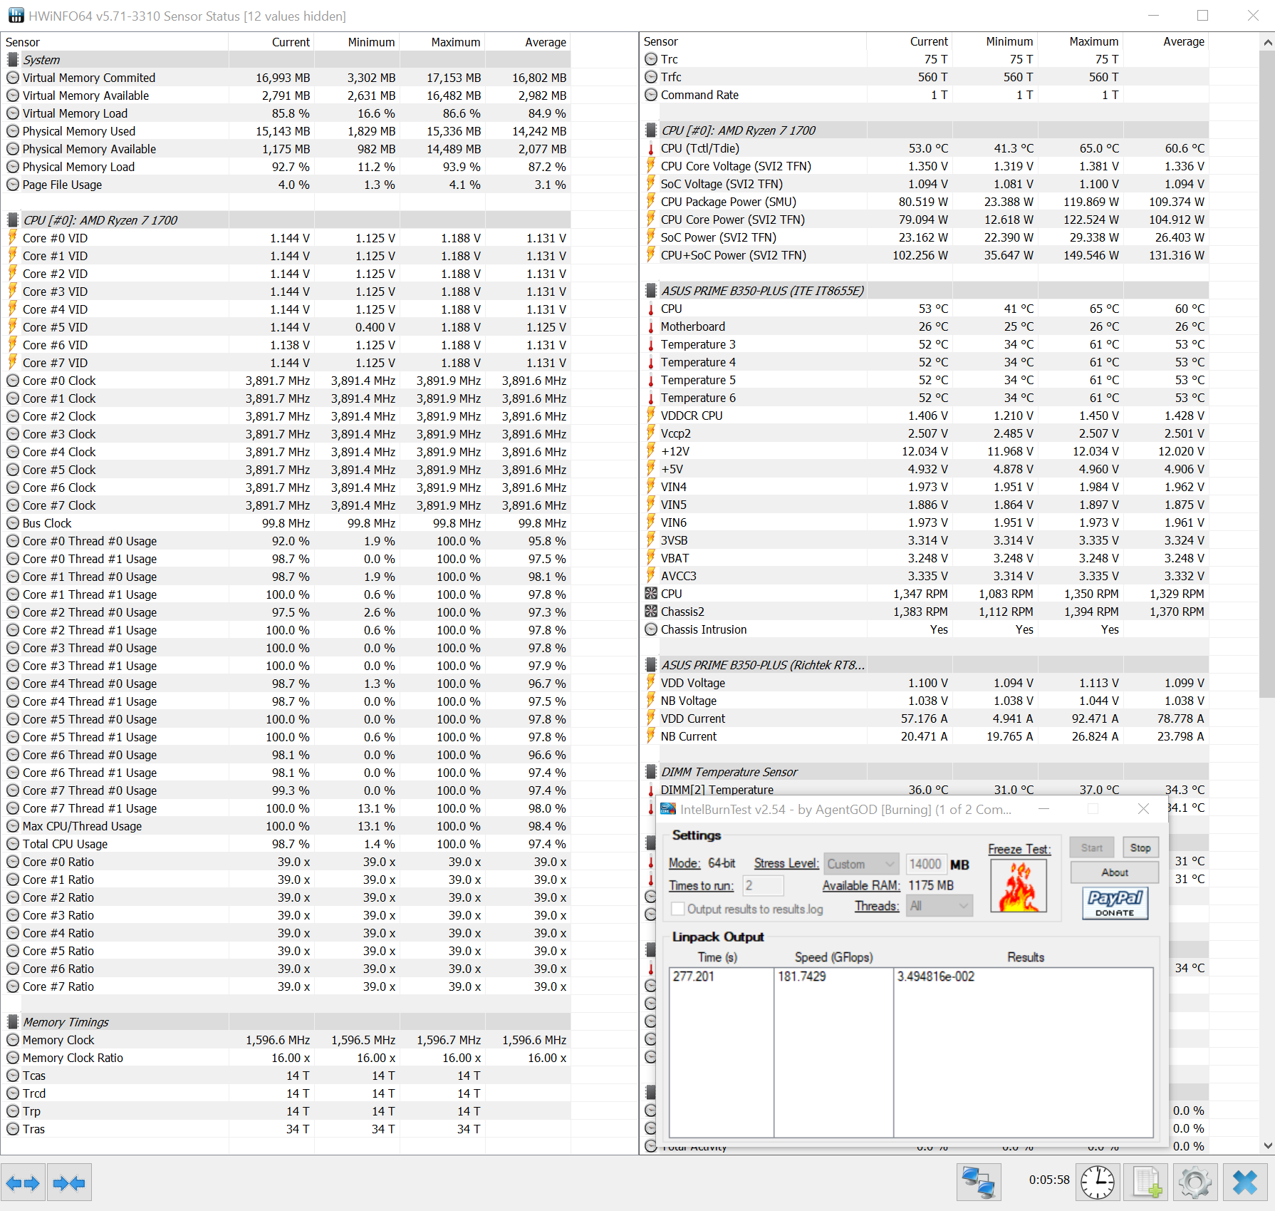
Task: Click the SoC Power (SVI2 TFN) row label
Action: click(719, 237)
